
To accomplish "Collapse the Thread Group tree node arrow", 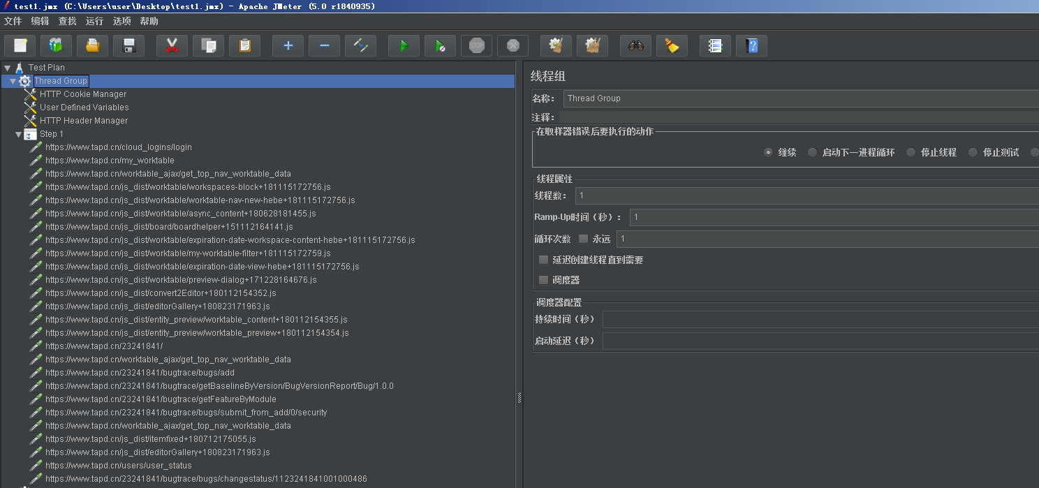I will pos(13,81).
